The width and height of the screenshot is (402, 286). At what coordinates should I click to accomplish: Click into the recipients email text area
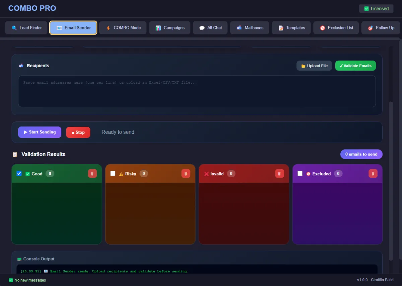pos(197,91)
